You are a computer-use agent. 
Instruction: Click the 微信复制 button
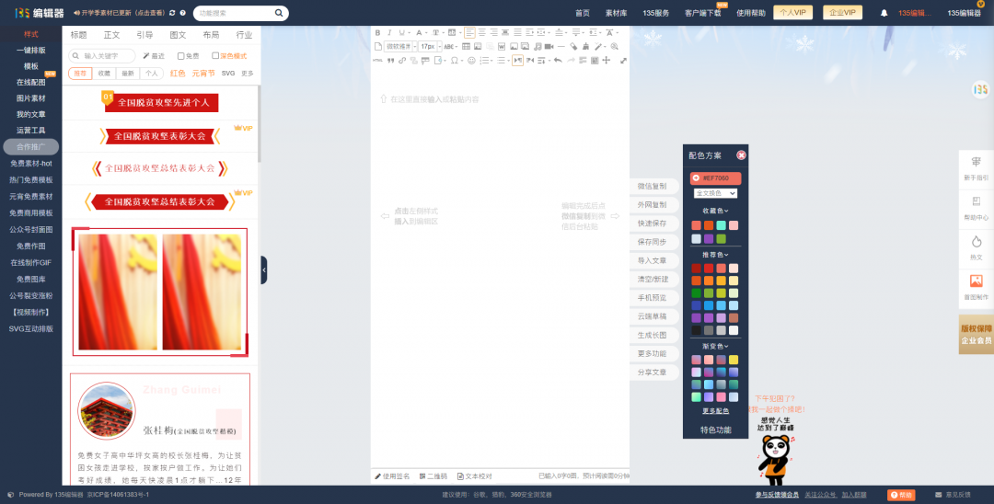(652, 186)
